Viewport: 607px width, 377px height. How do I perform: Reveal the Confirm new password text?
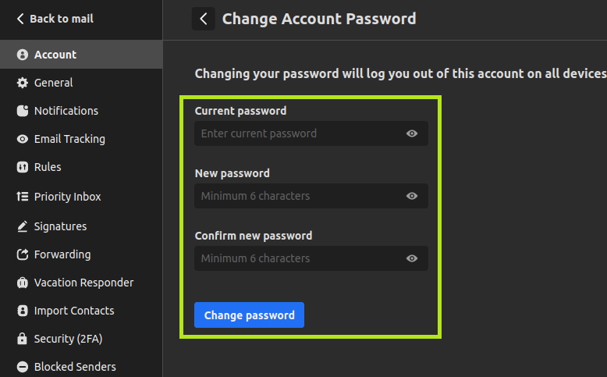click(412, 258)
